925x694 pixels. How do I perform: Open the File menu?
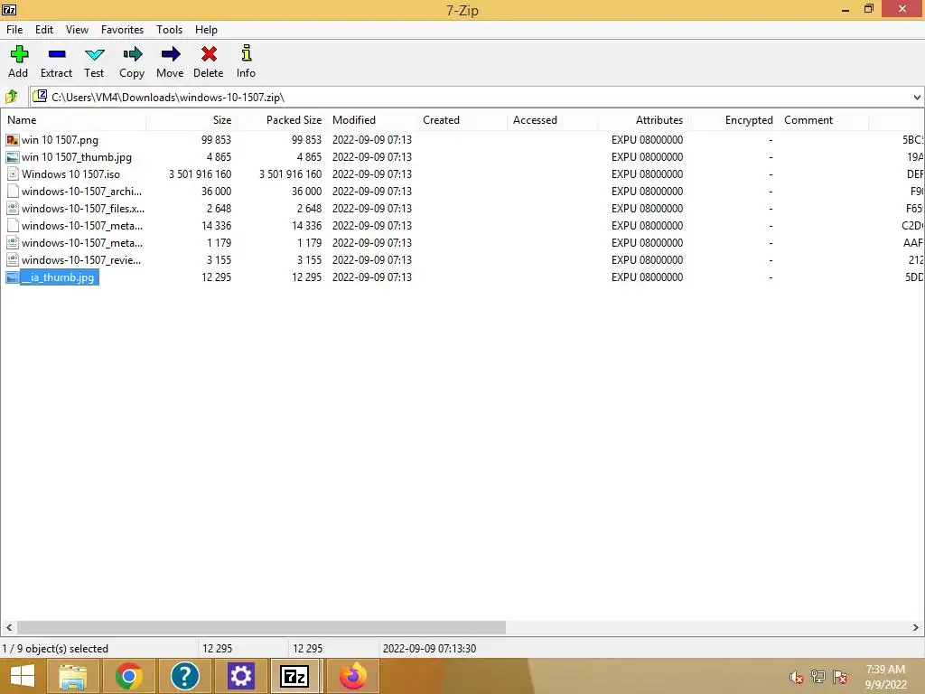(14, 30)
